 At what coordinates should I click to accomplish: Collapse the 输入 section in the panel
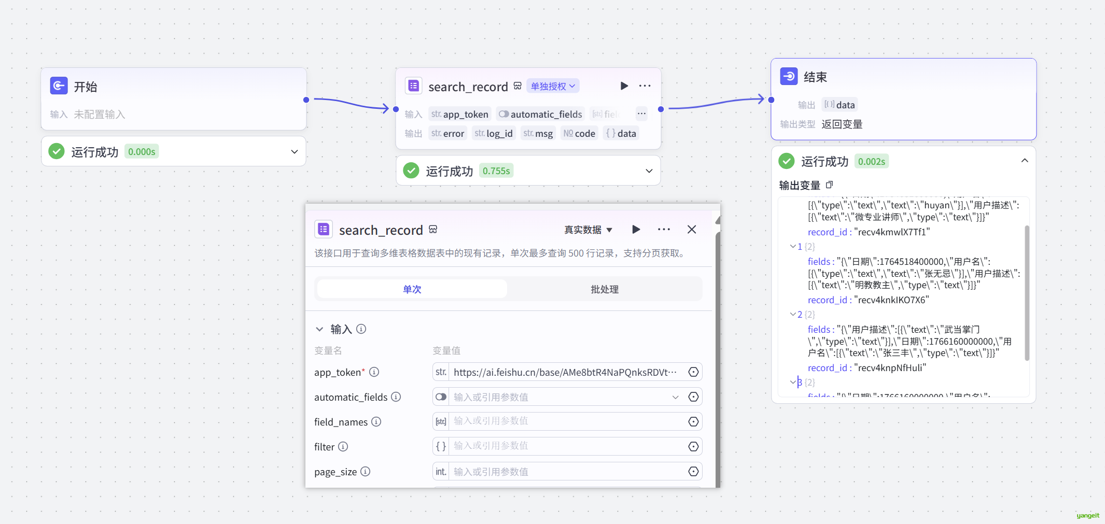319,329
